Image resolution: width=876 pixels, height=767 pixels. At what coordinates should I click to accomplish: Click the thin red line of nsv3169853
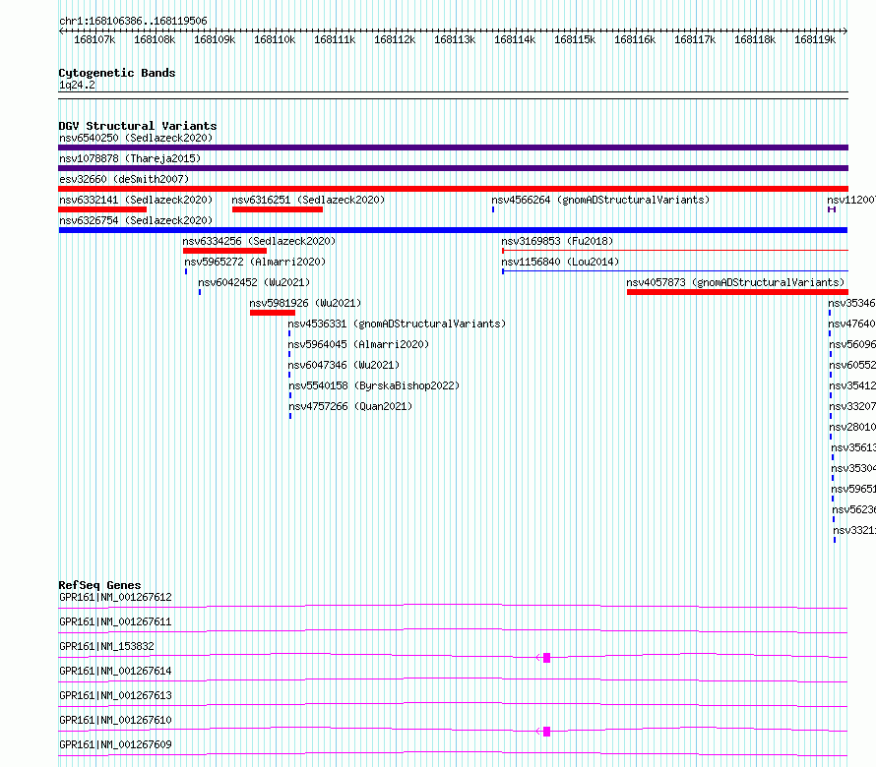point(675,251)
